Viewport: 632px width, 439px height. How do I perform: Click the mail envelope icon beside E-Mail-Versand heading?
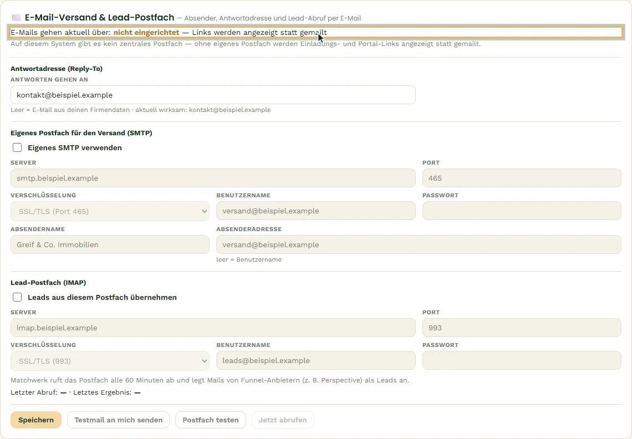tap(16, 17)
